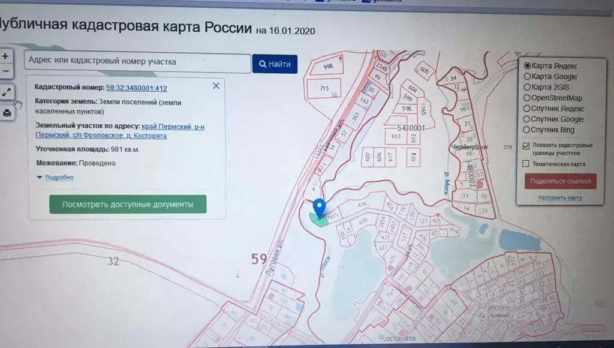Click the fullscreen expand arrows icon
The image size is (614, 348).
(x=6, y=92)
